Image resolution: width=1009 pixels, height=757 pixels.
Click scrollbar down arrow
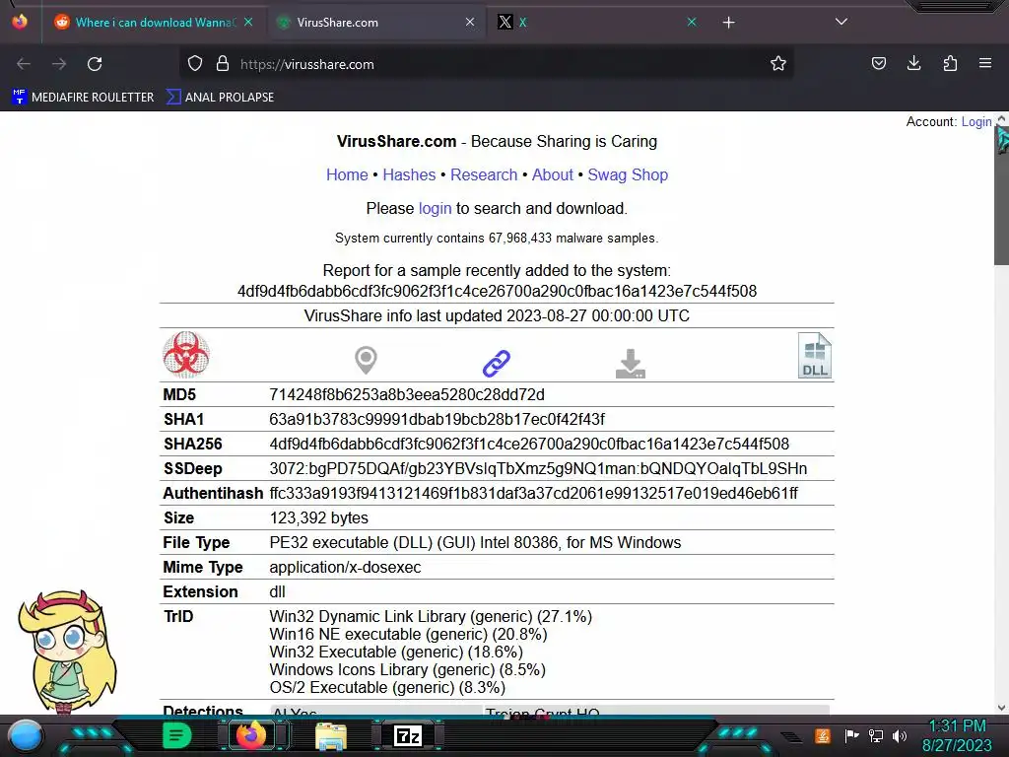tap(1001, 708)
